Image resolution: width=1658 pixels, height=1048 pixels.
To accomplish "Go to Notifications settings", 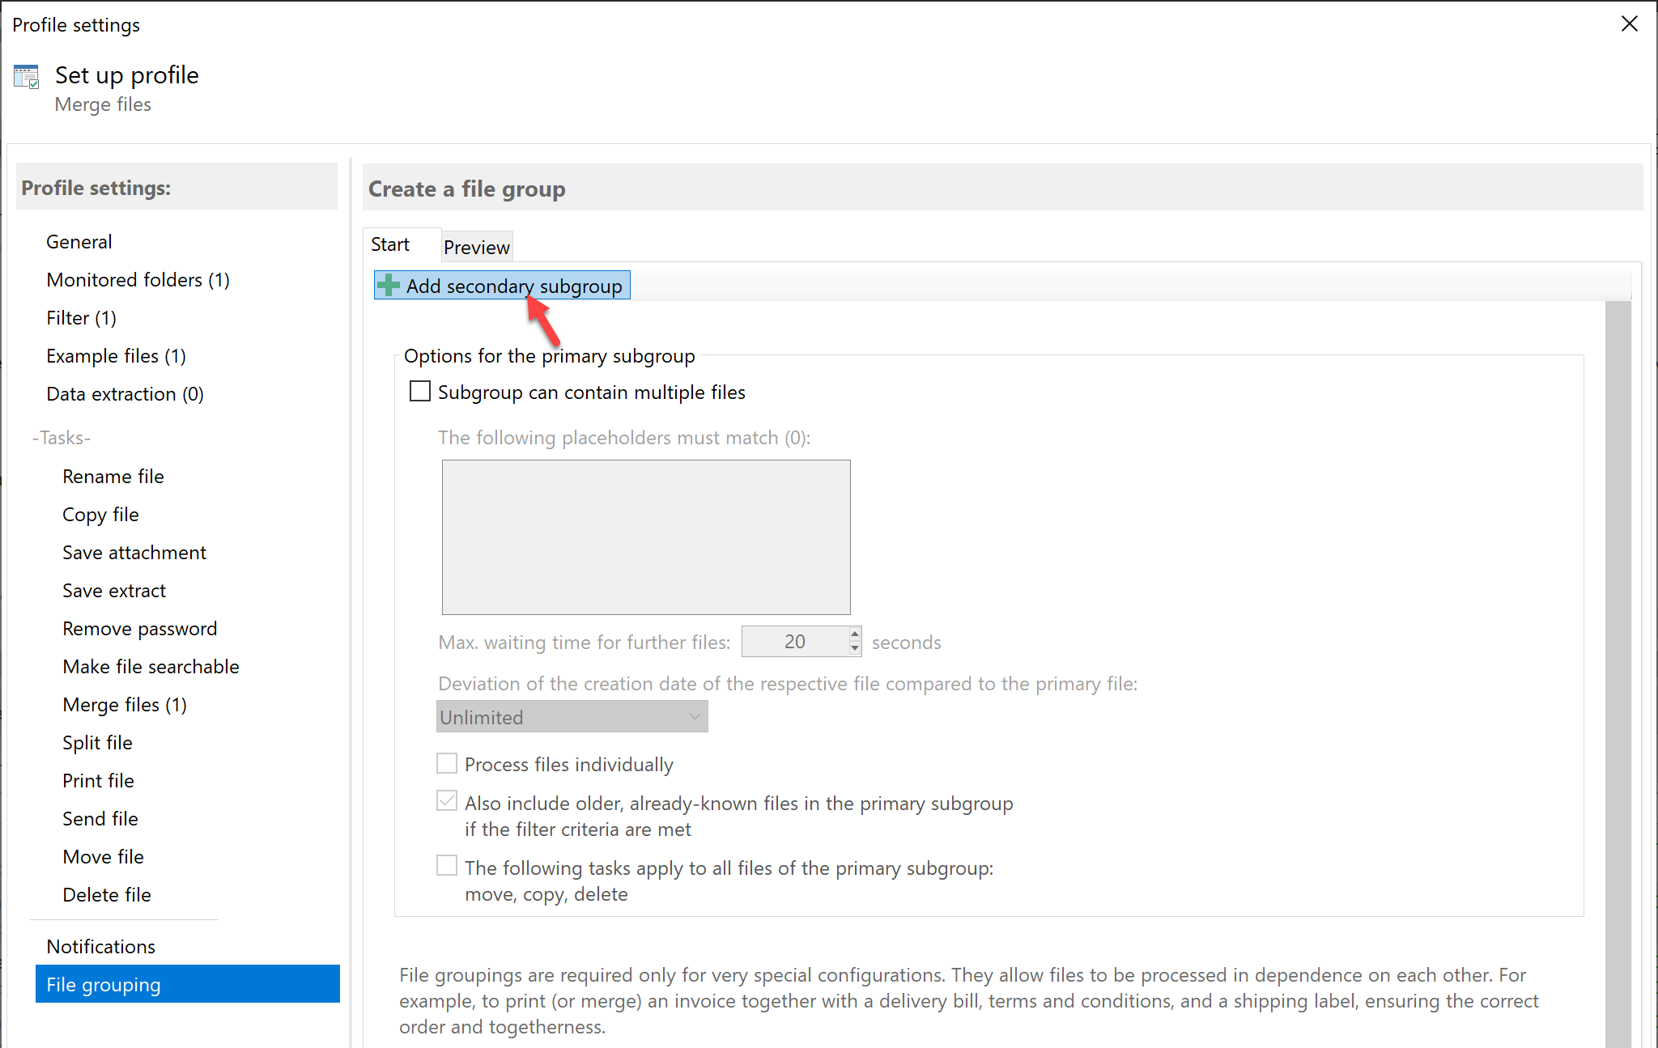I will tap(100, 946).
